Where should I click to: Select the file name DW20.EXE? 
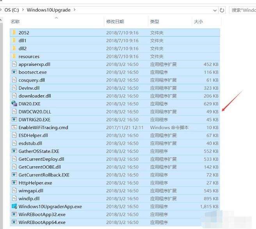pyautogui.click(x=29, y=104)
